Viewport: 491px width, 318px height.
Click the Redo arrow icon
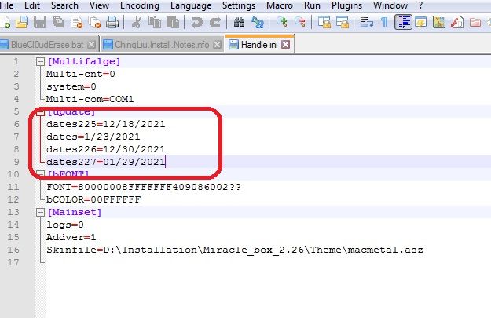213,24
